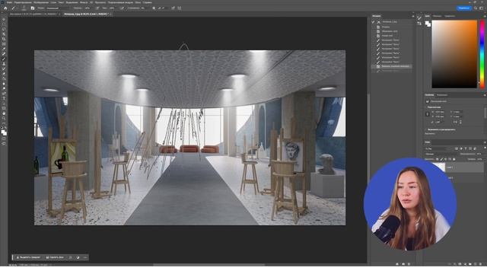Flip vertically icon in Properties panel

click(x=460, y=122)
